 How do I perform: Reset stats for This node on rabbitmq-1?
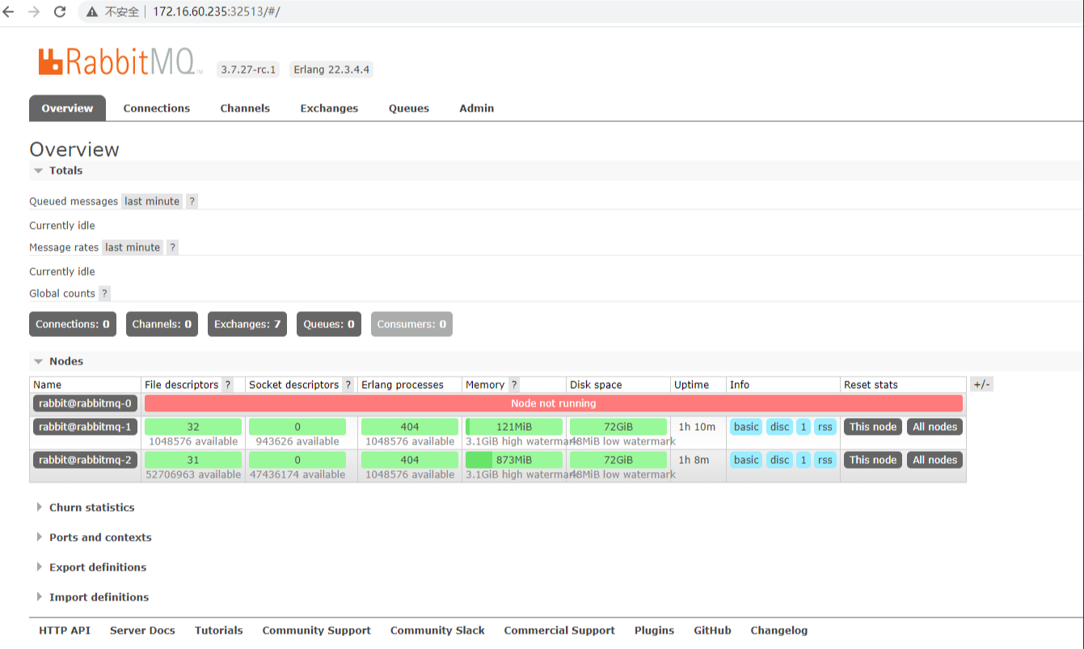pyautogui.click(x=872, y=427)
